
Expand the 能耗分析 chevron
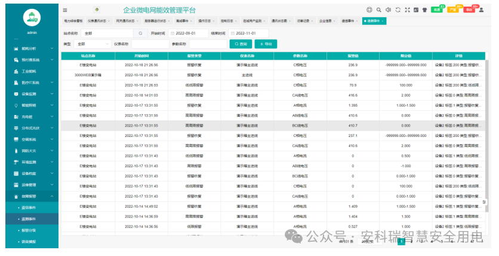click(x=52, y=49)
